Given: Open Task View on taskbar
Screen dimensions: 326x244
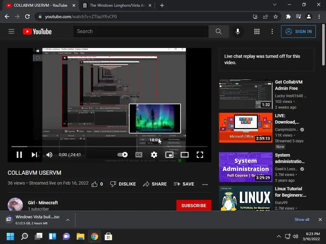Looking at the screenshot, I should pos(39,236).
